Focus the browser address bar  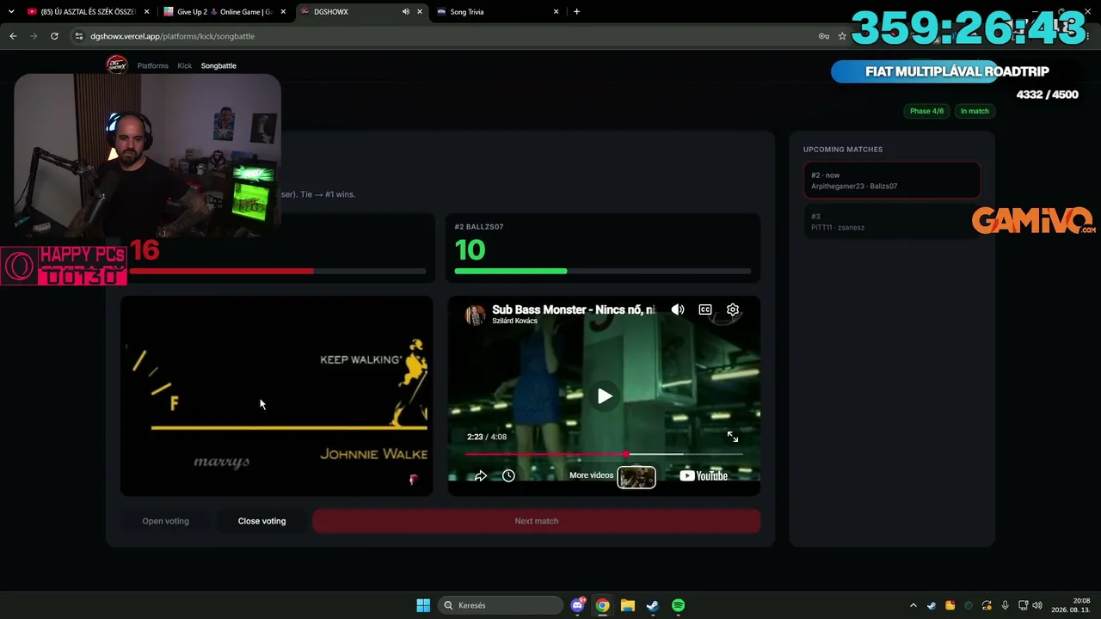447,36
